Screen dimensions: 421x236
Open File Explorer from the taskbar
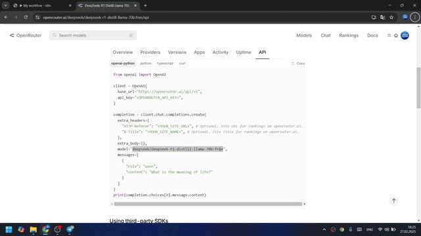coord(34,229)
